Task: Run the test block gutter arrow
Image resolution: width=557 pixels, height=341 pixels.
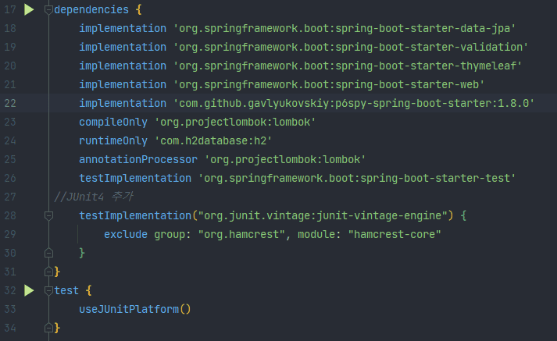Action: (x=29, y=290)
